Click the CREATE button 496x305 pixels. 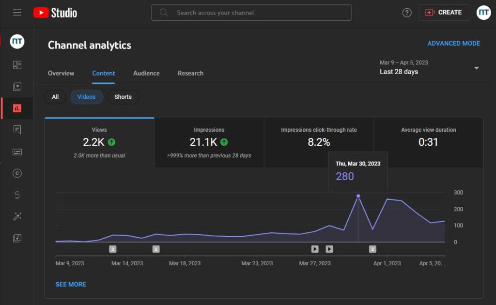[x=444, y=13]
